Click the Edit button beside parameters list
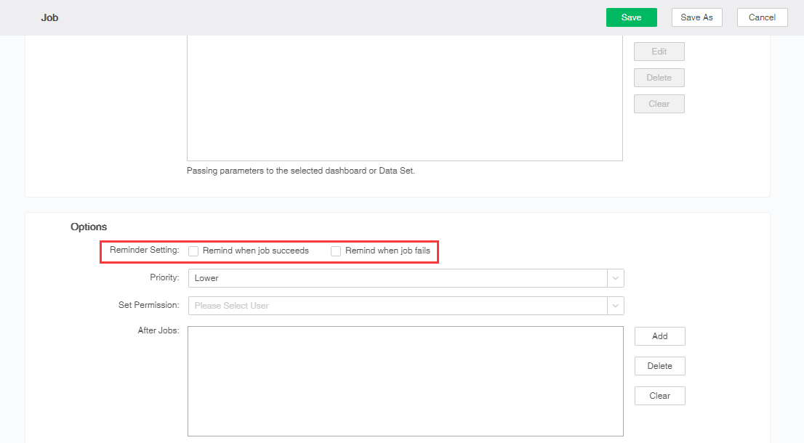 point(659,52)
